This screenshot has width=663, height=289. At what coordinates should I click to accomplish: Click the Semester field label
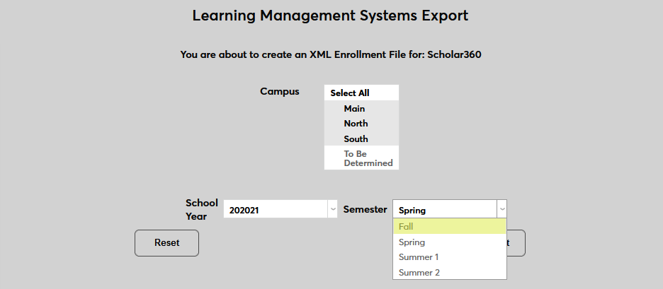tap(365, 209)
